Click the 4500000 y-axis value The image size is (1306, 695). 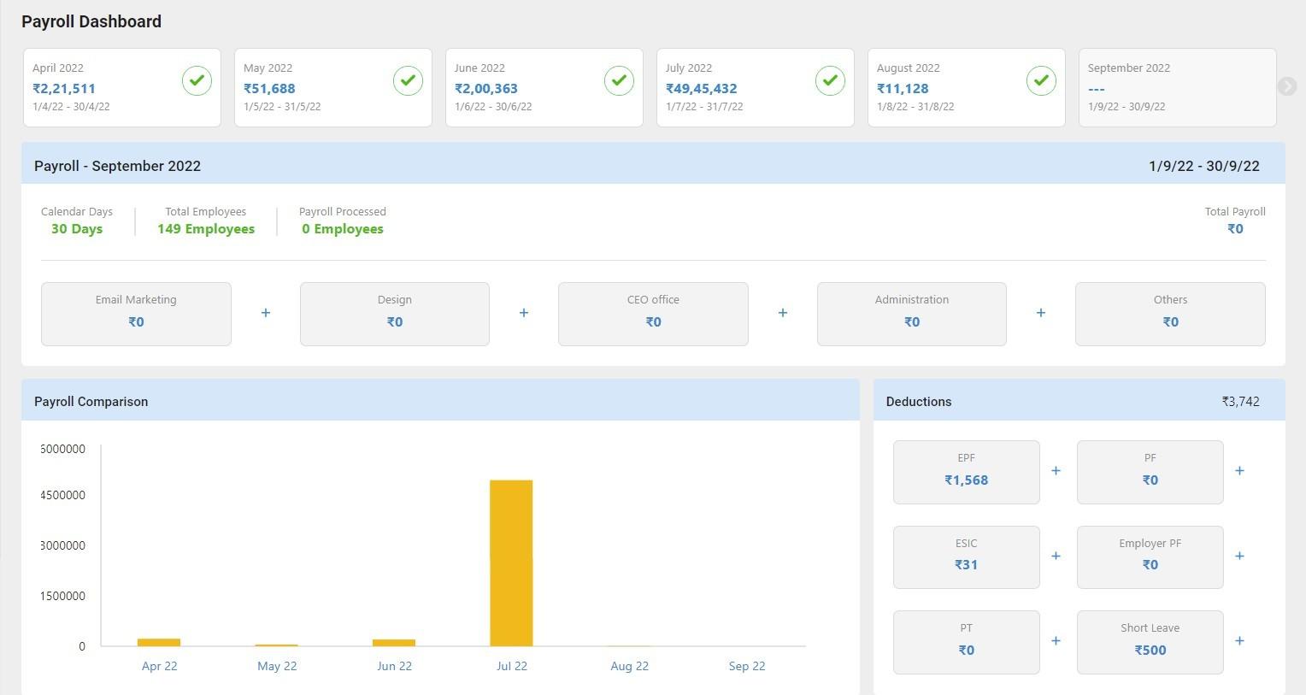[62, 495]
